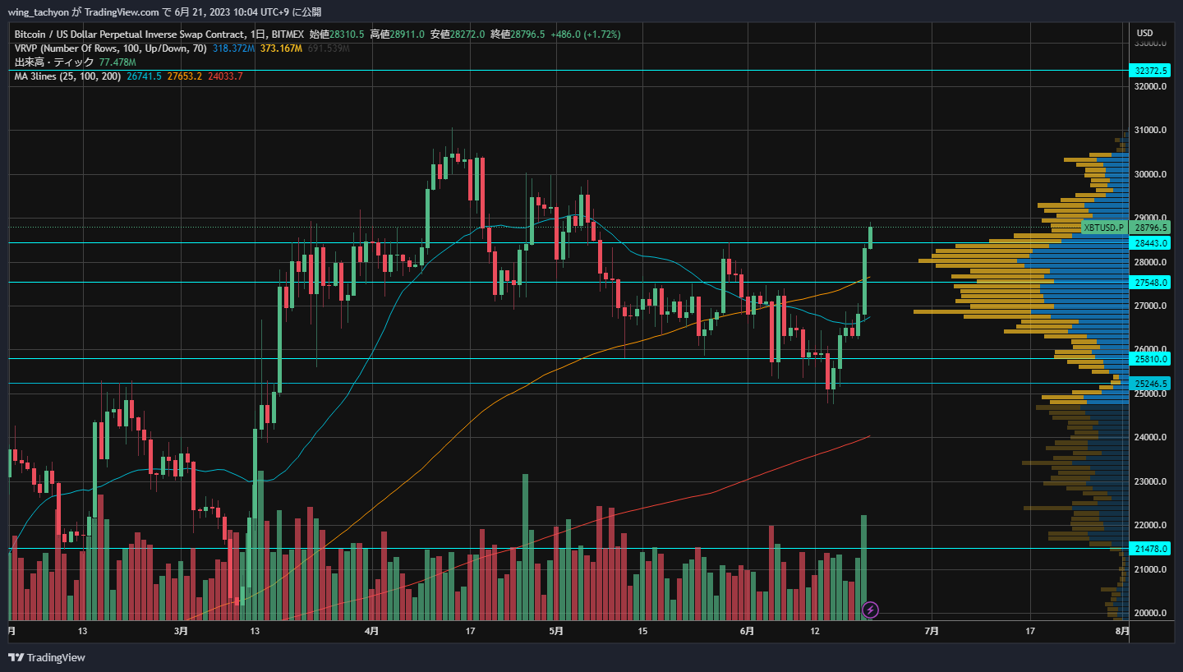Screen dimensions: 1183x672
Task: Click the MA value 26741.5 in legend
Action: (144, 76)
